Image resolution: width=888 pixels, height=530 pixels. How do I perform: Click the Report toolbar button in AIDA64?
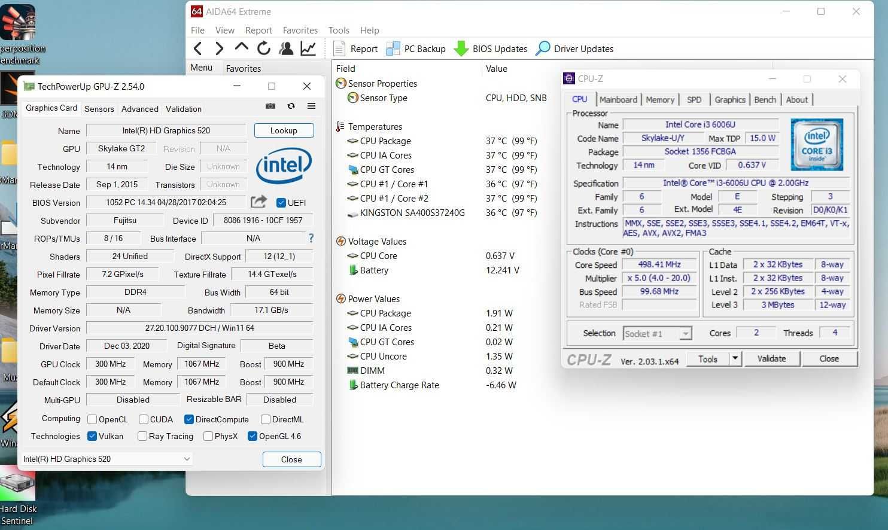click(x=355, y=48)
